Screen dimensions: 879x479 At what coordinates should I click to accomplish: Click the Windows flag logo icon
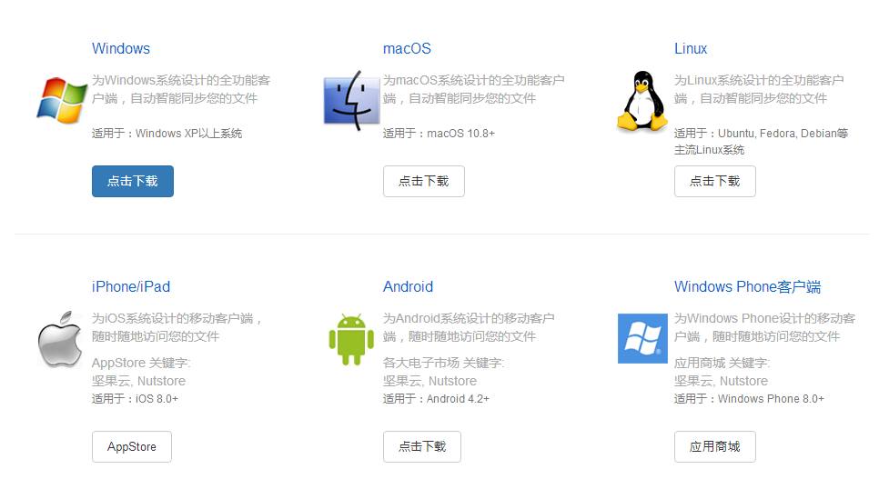click(x=61, y=100)
